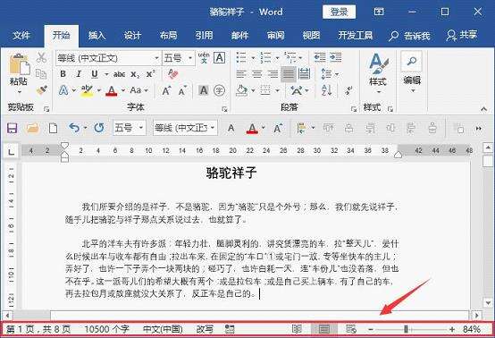Click the Format Painter brush icon

pyautogui.click(x=42, y=90)
